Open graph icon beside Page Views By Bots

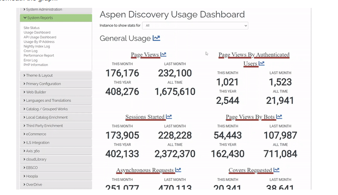tap(279, 117)
